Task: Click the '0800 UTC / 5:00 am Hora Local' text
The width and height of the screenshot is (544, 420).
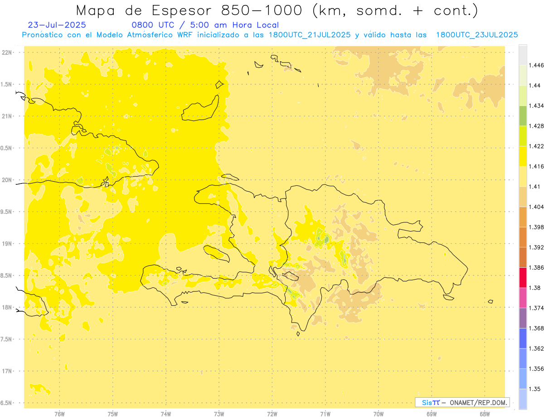Action: 205,25
